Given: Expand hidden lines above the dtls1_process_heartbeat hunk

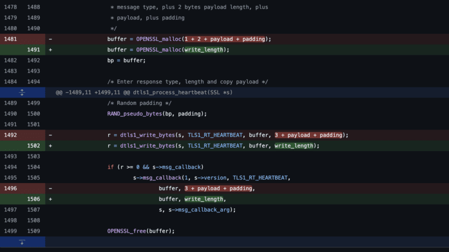Looking at the screenshot, I should pos(22,92).
